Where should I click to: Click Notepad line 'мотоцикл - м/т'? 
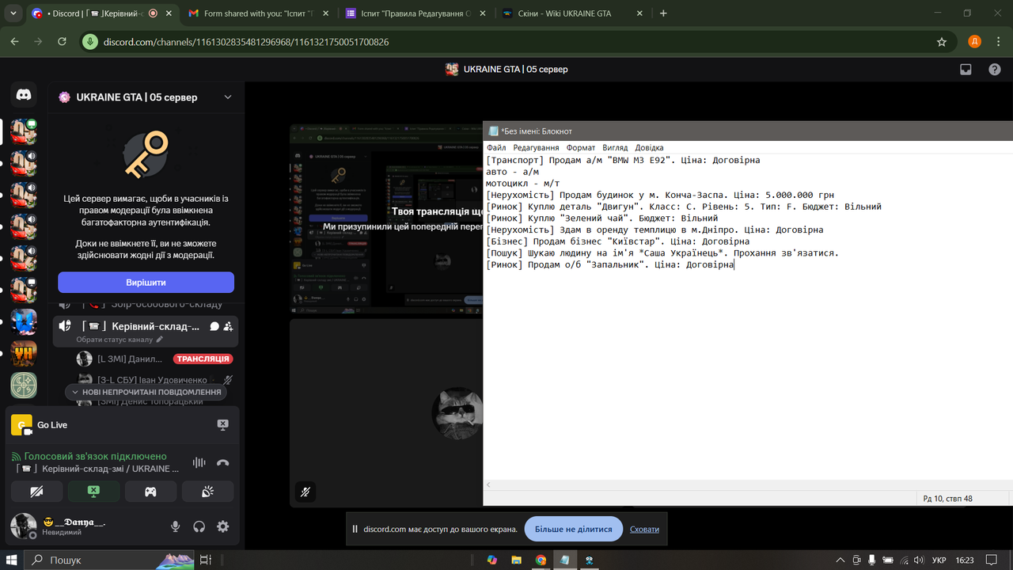[x=523, y=183]
